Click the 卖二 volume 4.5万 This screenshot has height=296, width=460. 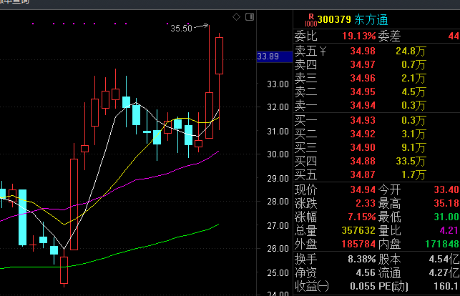coord(413,92)
